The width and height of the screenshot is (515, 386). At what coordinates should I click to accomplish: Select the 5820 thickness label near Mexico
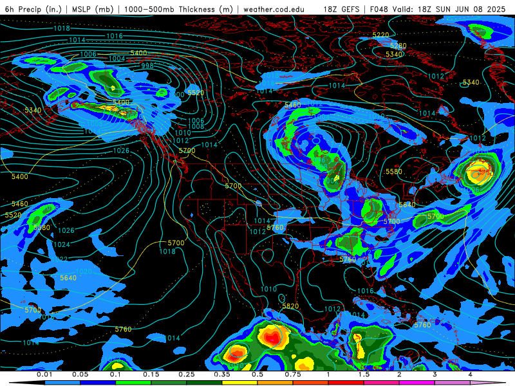tap(290, 306)
